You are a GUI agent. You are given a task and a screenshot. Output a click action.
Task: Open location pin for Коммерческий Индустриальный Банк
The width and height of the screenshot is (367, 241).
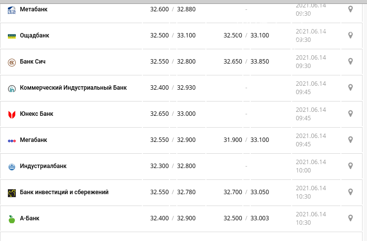(x=350, y=87)
